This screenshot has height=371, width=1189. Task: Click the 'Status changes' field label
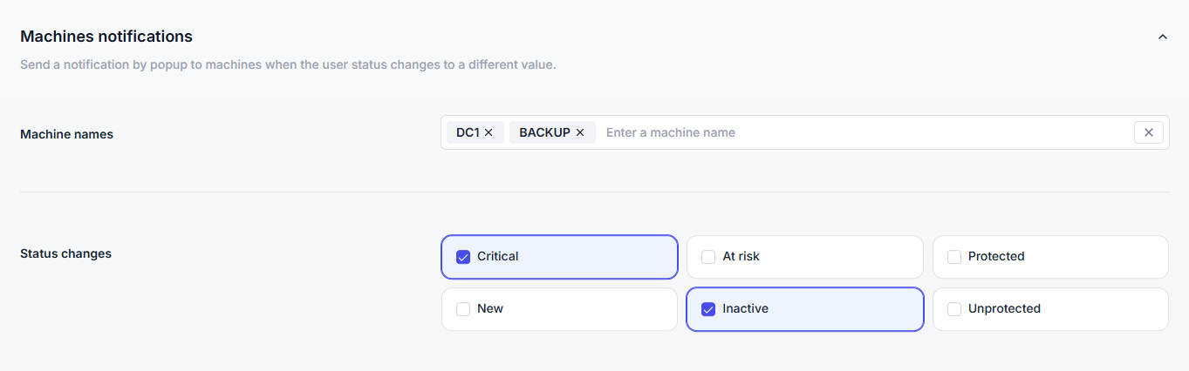65,253
